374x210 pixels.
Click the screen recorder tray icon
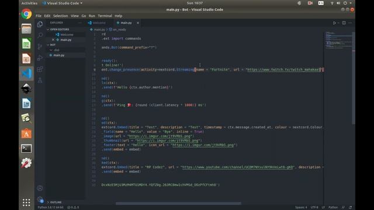click(310, 3)
